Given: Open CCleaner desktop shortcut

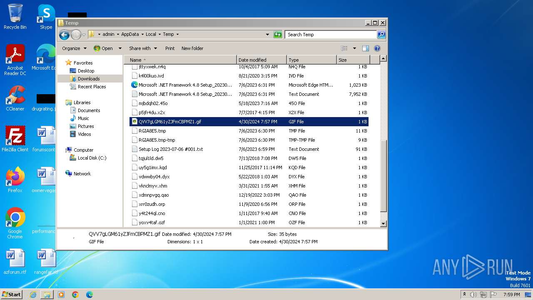Looking at the screenshot, I should pyautogui.click(x=15, y=98).
